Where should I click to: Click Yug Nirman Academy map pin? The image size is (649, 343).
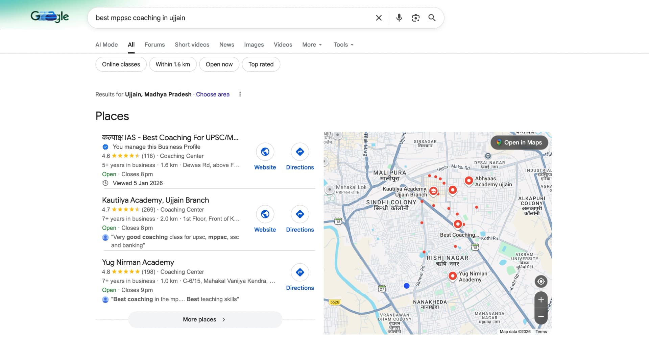pos(453,276)
